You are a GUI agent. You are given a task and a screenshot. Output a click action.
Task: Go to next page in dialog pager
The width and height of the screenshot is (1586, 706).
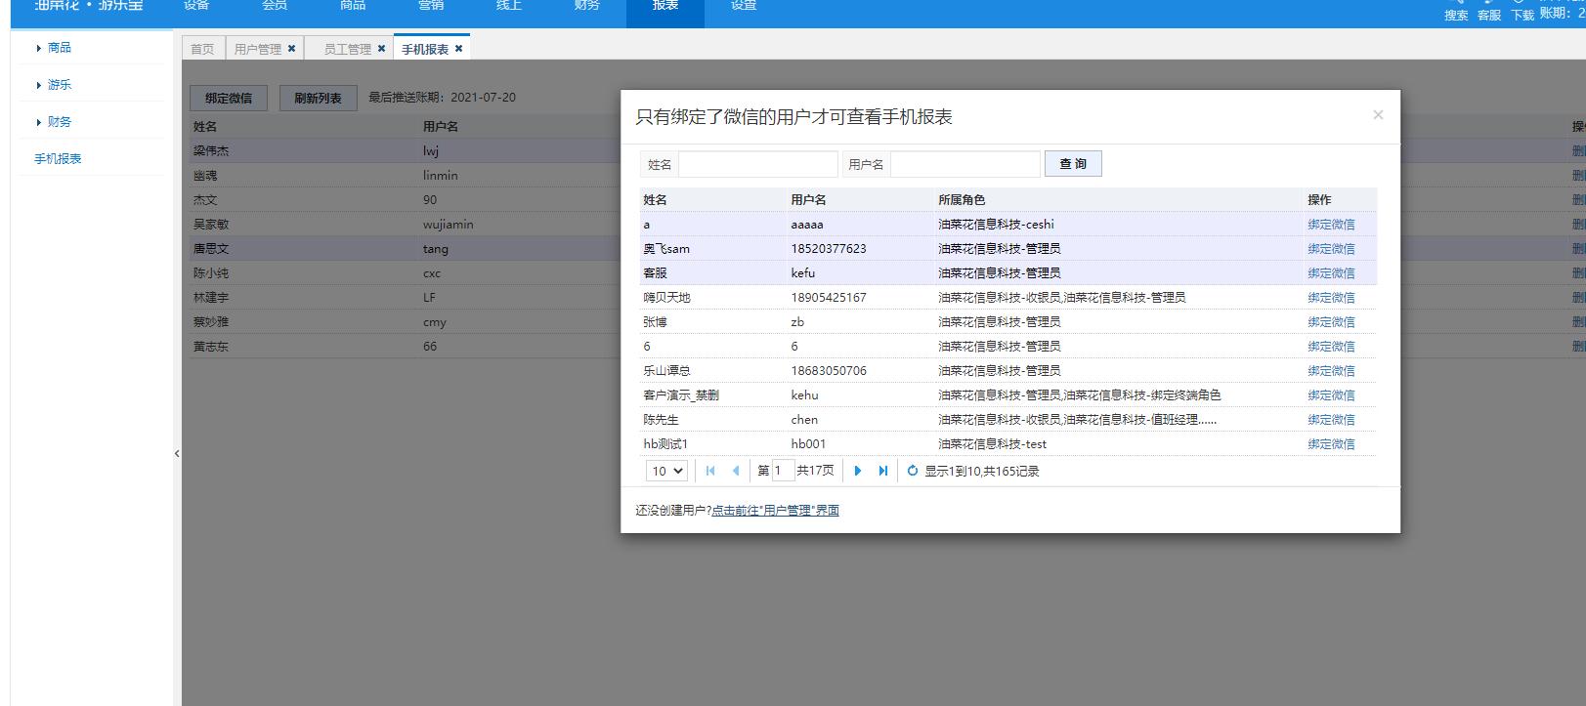coord(857,471)
